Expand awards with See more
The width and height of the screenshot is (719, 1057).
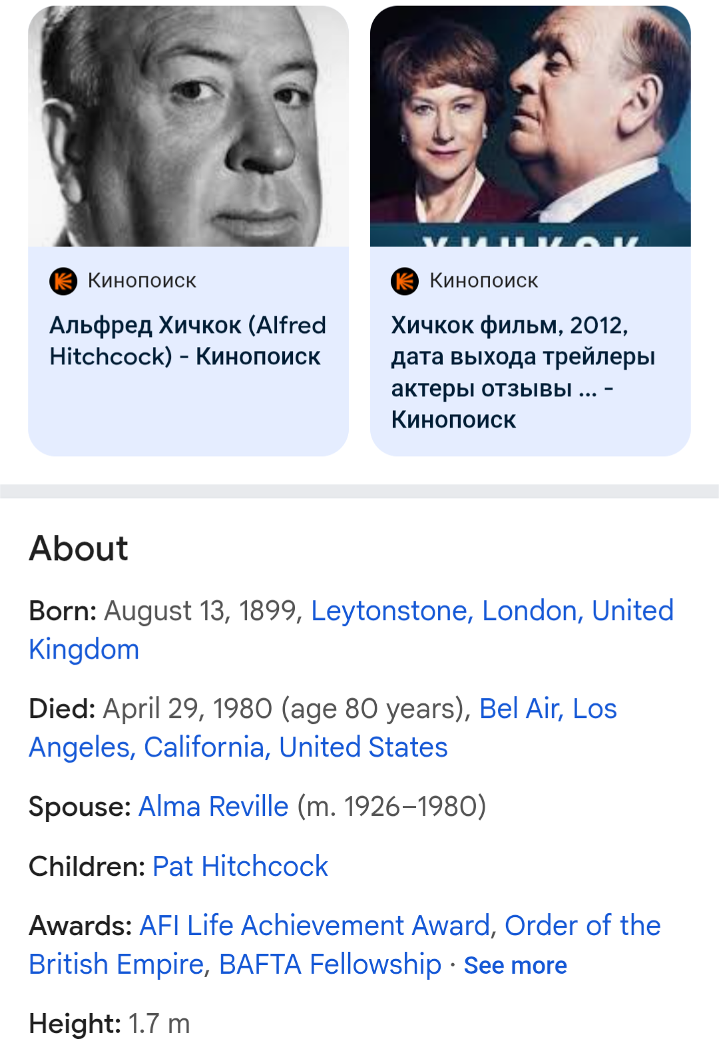pos(515,966)
